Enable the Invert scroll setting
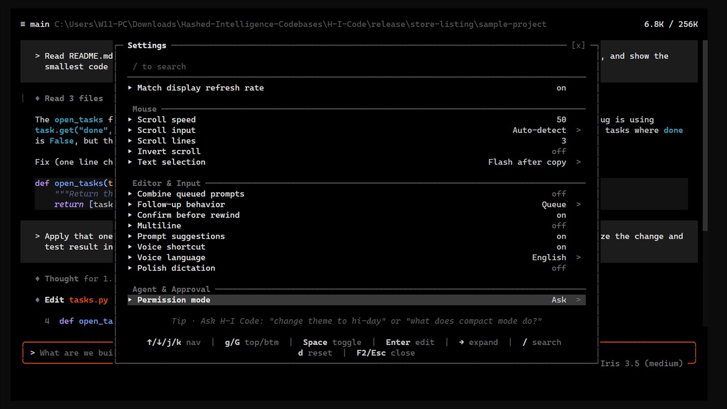The height and width of the screenshot is (409, 727). point(559,151)
